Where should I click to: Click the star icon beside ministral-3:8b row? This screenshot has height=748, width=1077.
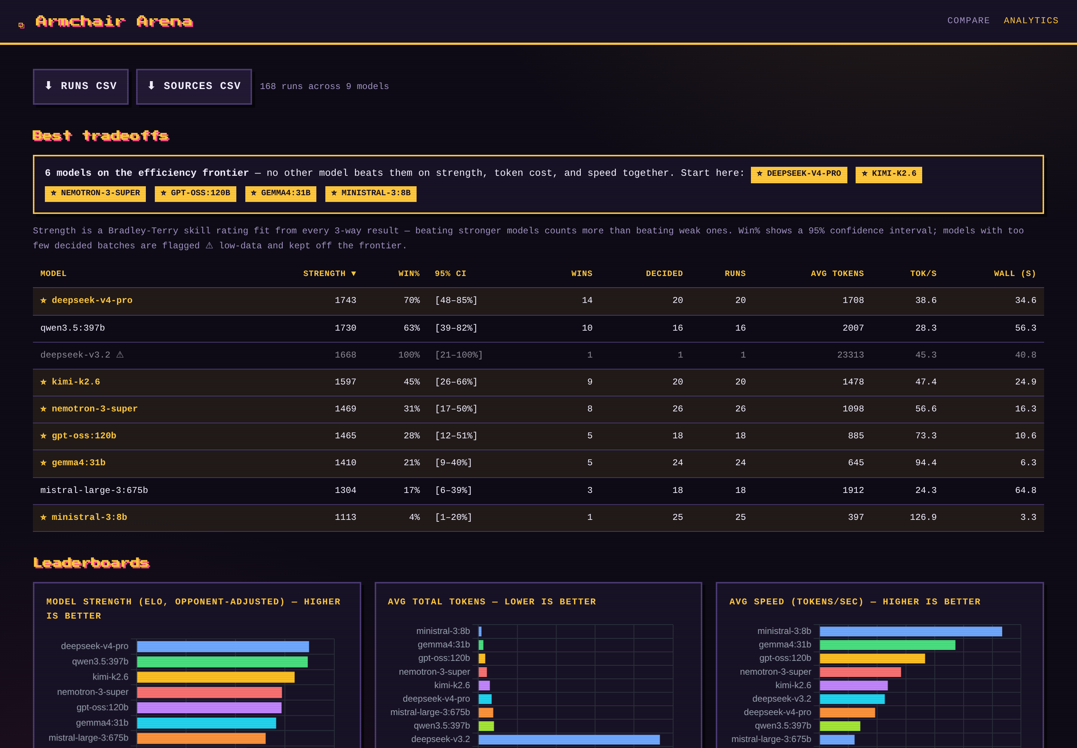[x=44, y=517]
